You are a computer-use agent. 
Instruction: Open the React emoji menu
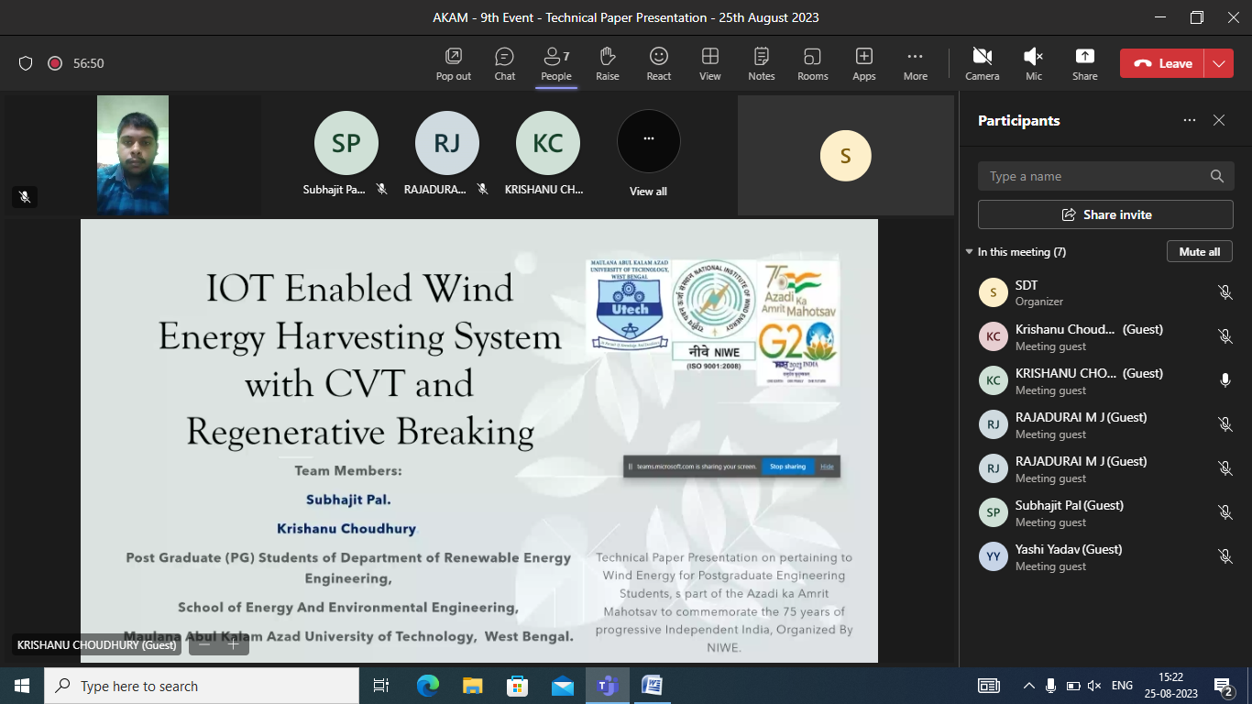(x=658, y=63)
